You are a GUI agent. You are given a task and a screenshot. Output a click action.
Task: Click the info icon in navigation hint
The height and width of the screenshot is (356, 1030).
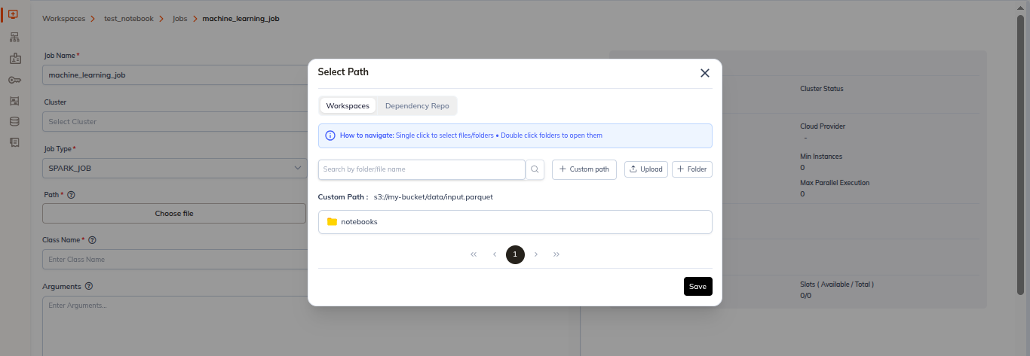(x=330, y=135)
